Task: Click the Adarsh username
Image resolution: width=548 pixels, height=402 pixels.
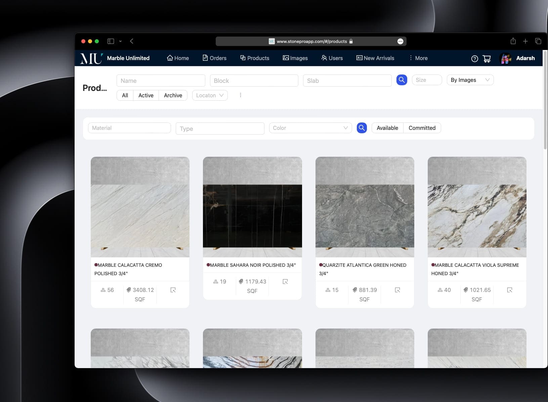Action: (x=525, y=58)
